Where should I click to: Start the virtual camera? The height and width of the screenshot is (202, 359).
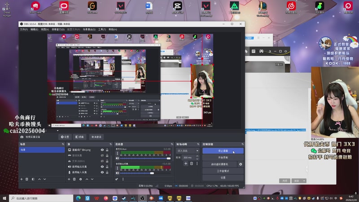pos(220,164)
